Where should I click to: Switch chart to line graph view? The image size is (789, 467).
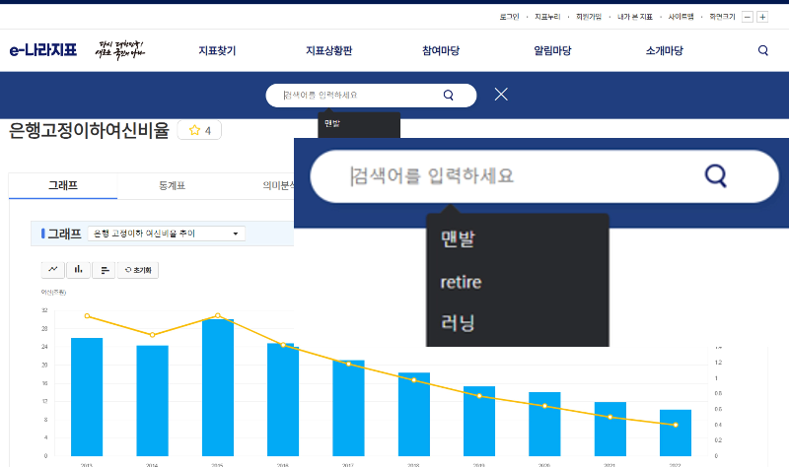point(53,269)
